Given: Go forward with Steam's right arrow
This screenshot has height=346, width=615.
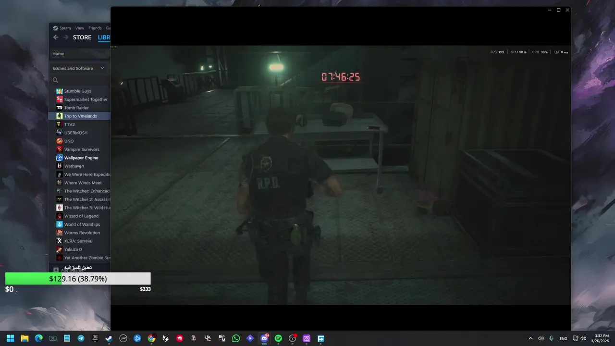Looking at the screenshot, I should pyautogui.click(x=65, y=37).
